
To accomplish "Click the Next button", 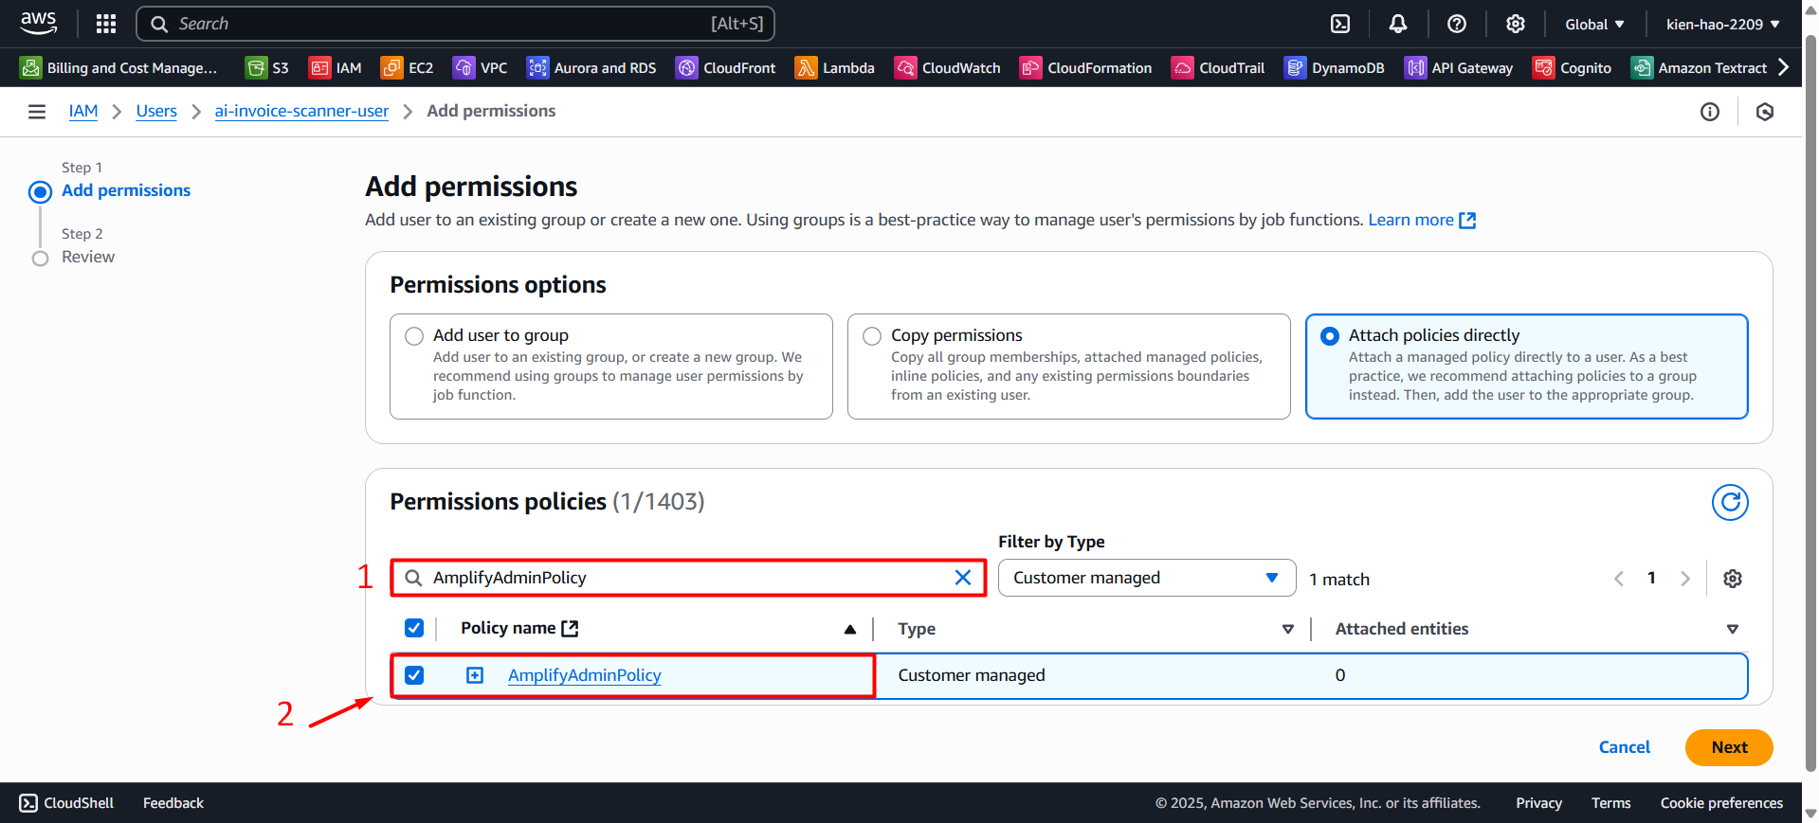I will (1729, 747).
